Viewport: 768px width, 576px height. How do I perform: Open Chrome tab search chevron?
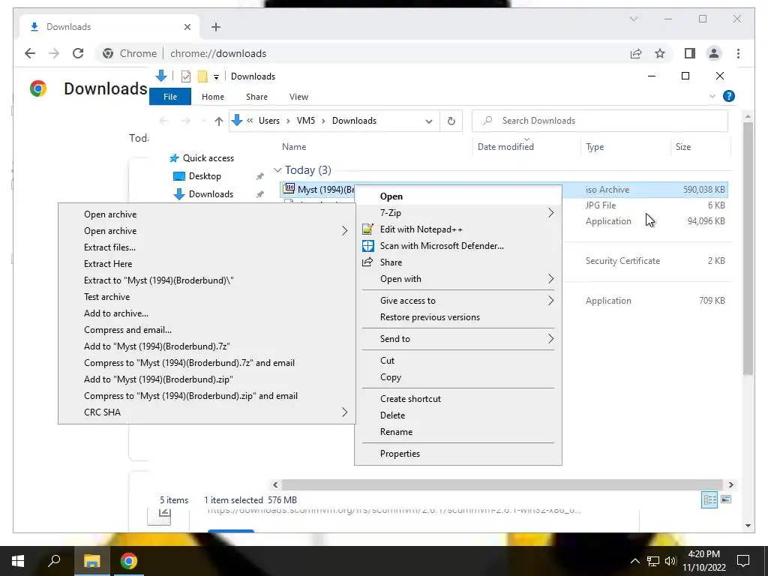[633, 19]
